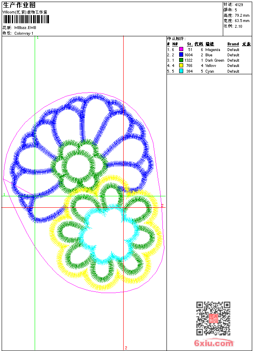The height and width of the screenshot is (351, 253).
Task: Click the St. column header
Action: pyautogui.click(x=190, y=44)
